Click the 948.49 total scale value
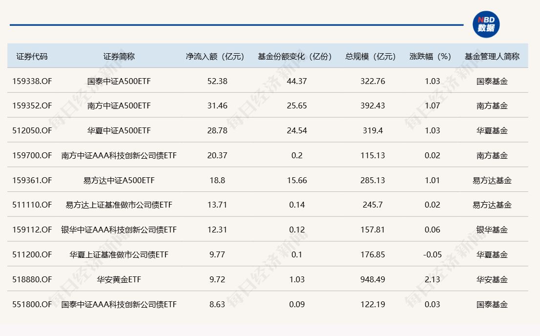This screenshot has width=540, height=336. click(373, 279)
